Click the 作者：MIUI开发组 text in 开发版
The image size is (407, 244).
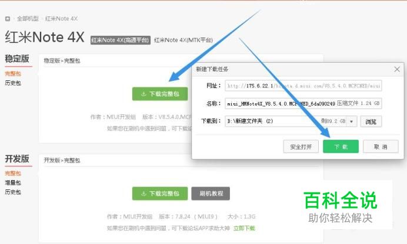click(x=130, y=216)
